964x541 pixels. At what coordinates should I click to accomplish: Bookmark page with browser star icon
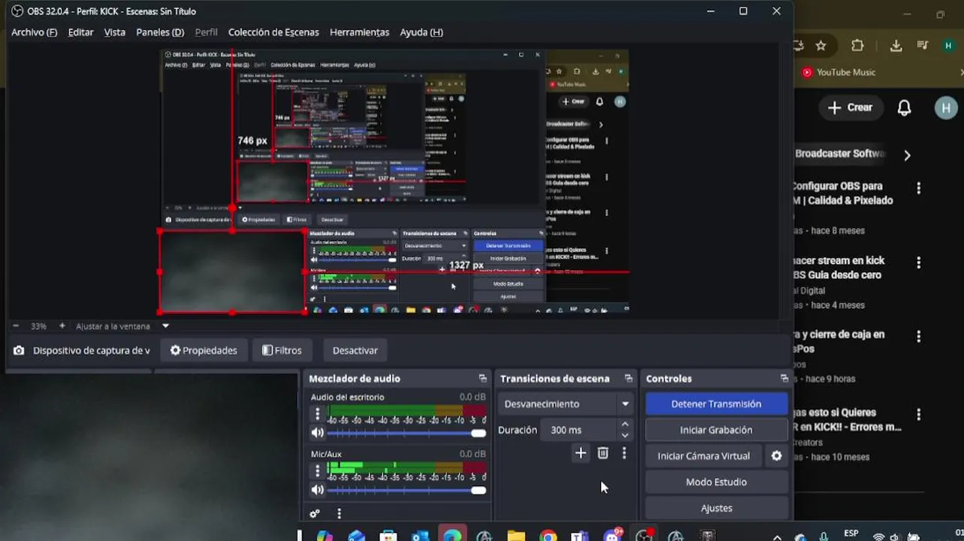click(821, 46)
